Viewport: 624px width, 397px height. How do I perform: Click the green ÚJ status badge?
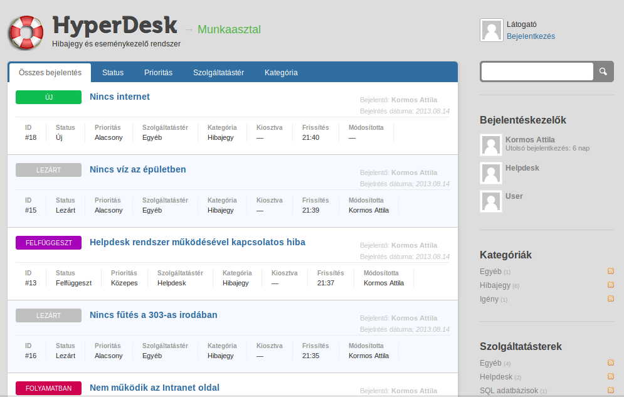point(48,97)
